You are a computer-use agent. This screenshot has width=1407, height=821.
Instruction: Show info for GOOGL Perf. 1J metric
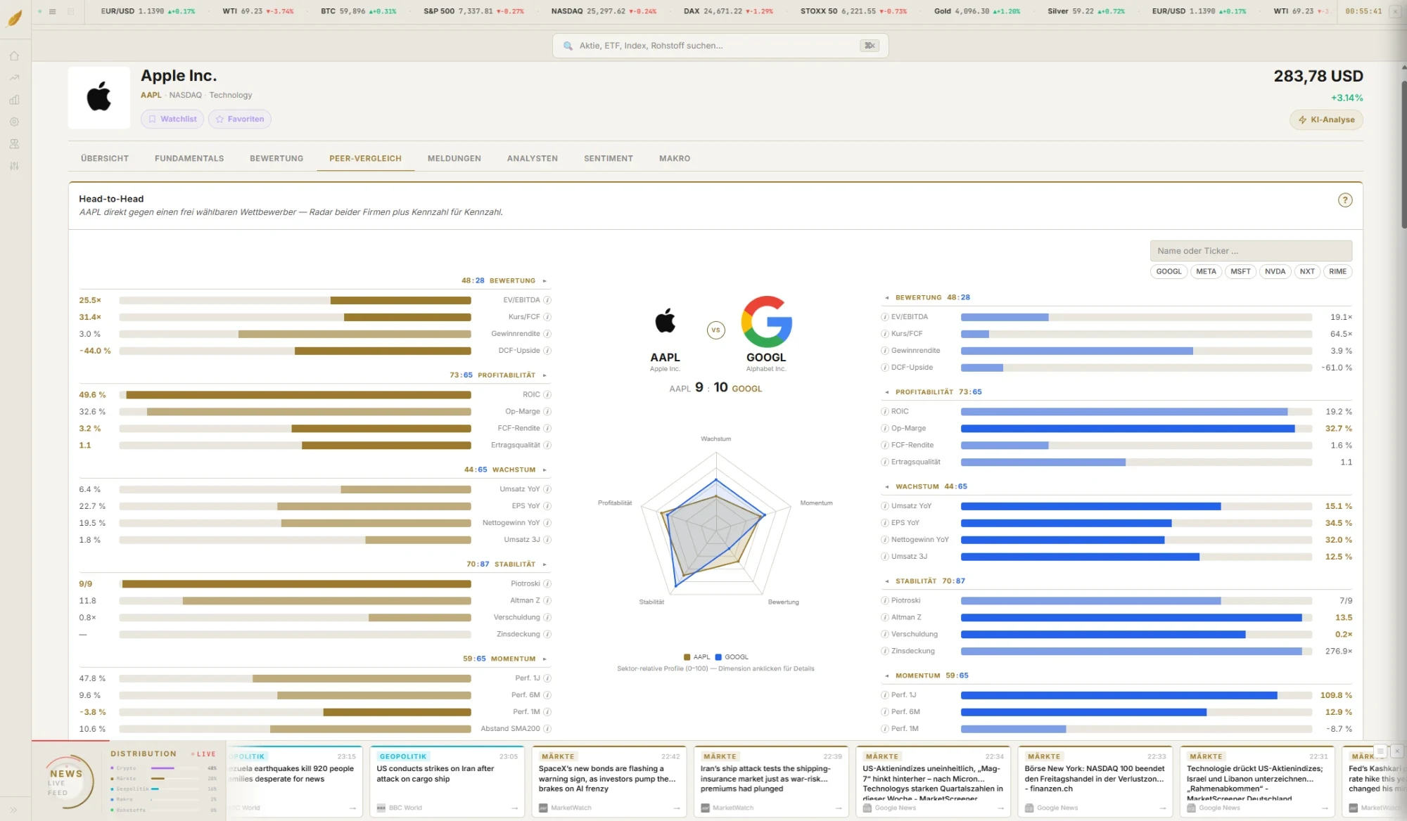tap(885, 695)
